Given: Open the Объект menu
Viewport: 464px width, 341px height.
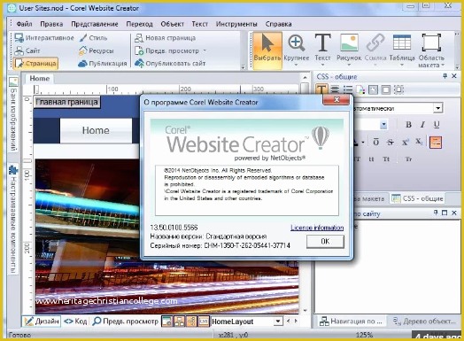Looking at the screenshot, I should pyautogui.click(x=172, y=24).
